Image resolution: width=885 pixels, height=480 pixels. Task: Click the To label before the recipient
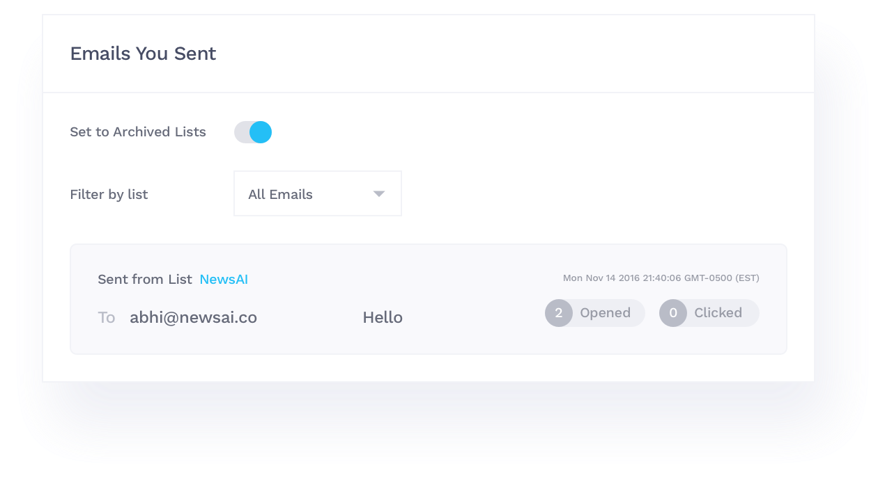106,318
